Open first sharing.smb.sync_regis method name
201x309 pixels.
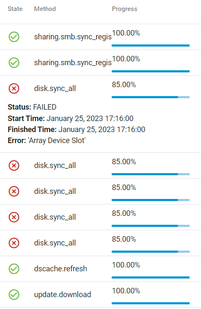click(73, 37)
